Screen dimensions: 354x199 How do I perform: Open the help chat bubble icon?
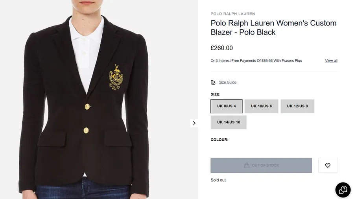(343, 190)
